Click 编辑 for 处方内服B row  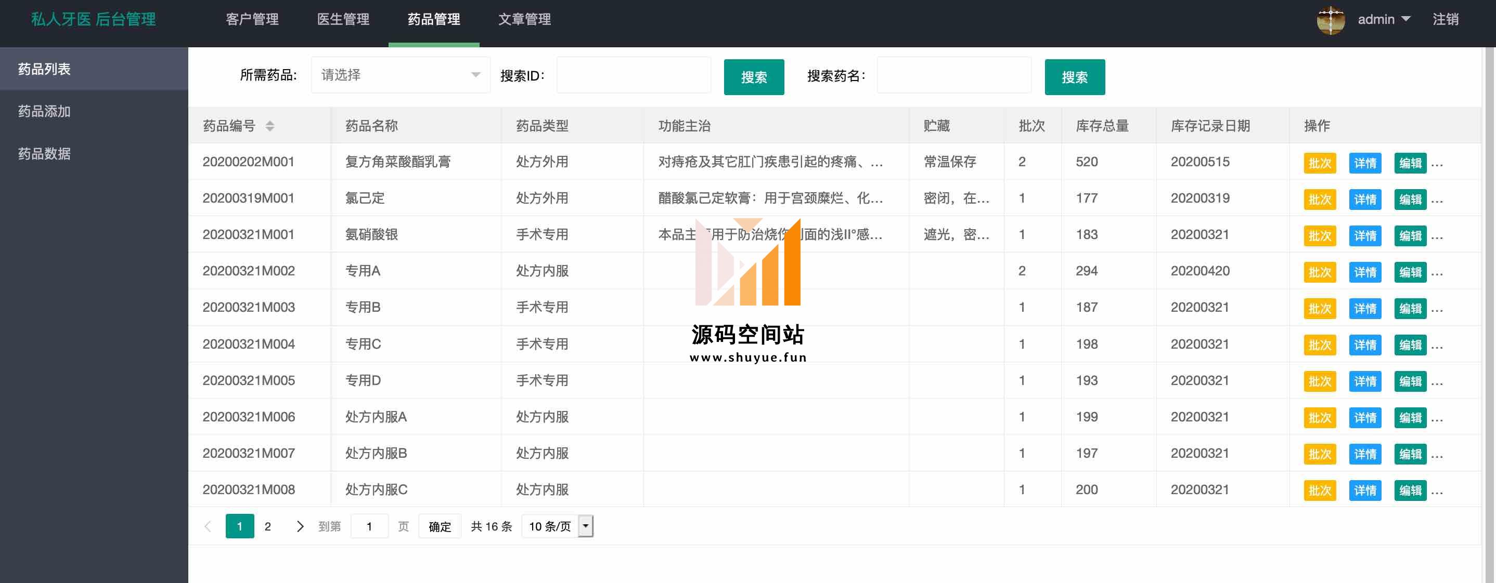(1410, 454)
